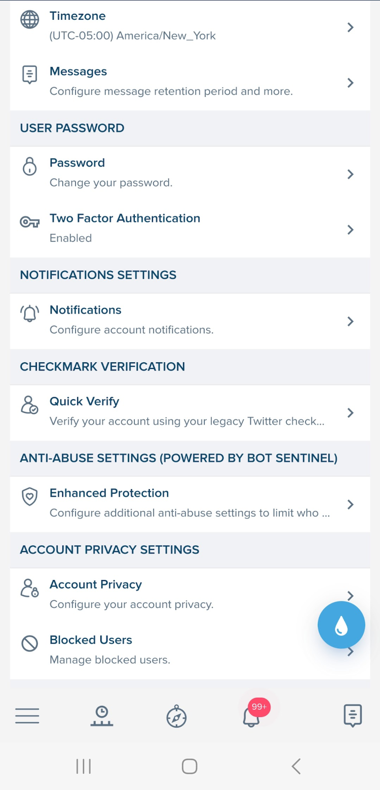Viewport: 380px width, 790px height.
Task: Open the hamburger menu in bottom bar
Action: [x=27, y=716]
